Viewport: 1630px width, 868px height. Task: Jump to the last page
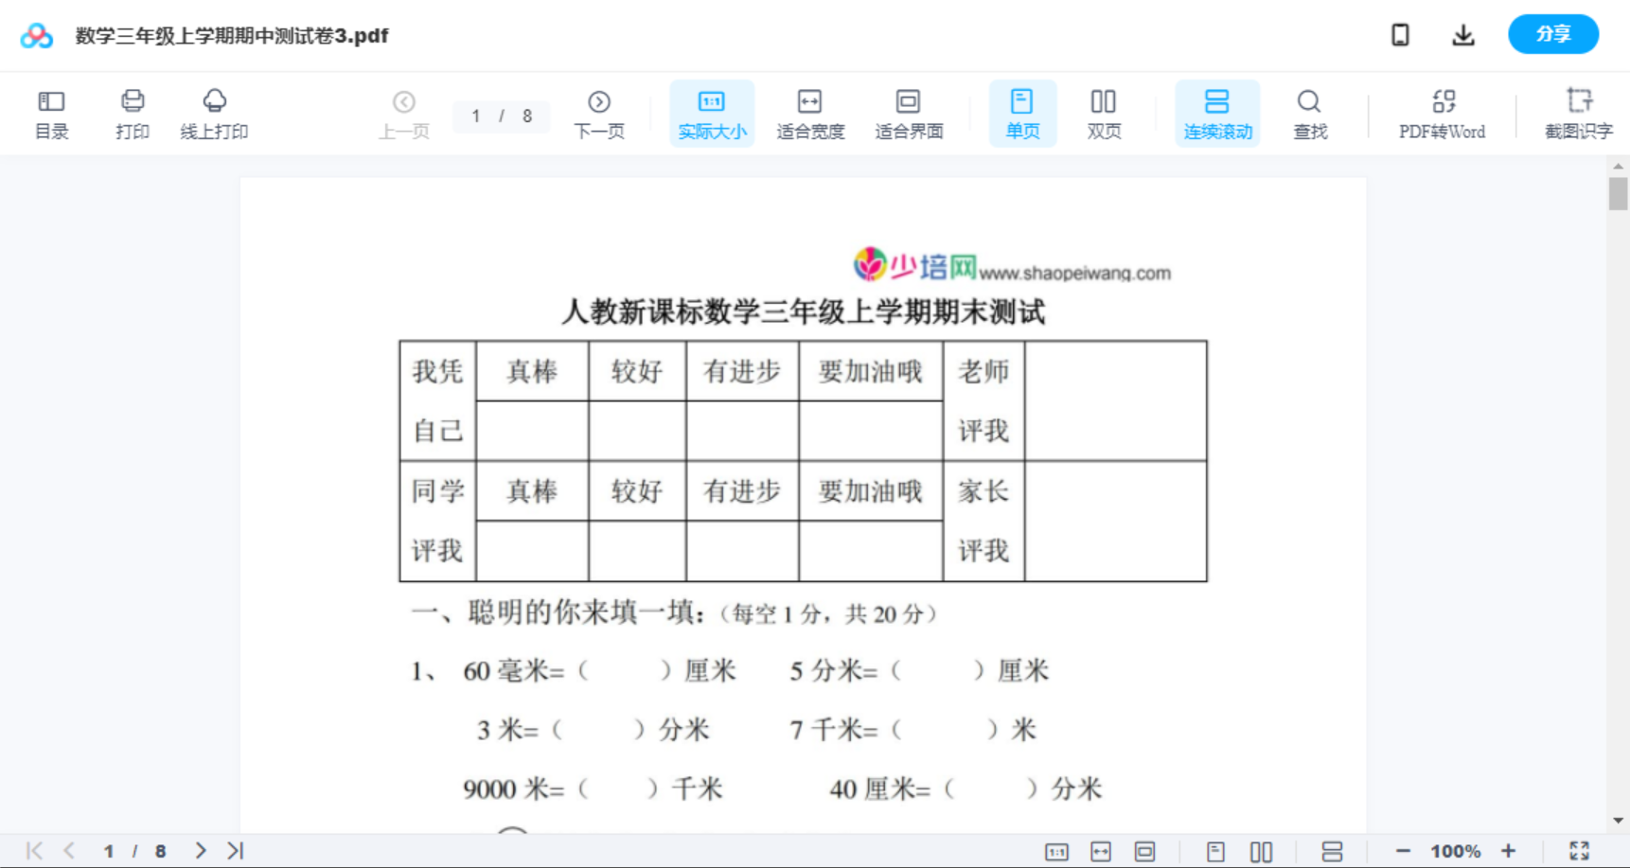pyautogui.click(x=234, y=849)
